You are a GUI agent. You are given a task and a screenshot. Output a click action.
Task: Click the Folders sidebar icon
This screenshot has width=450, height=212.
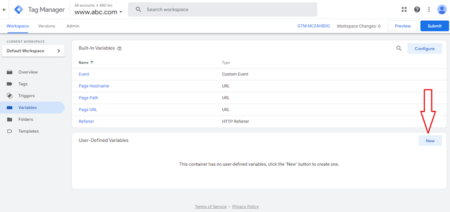pos(10,119)
